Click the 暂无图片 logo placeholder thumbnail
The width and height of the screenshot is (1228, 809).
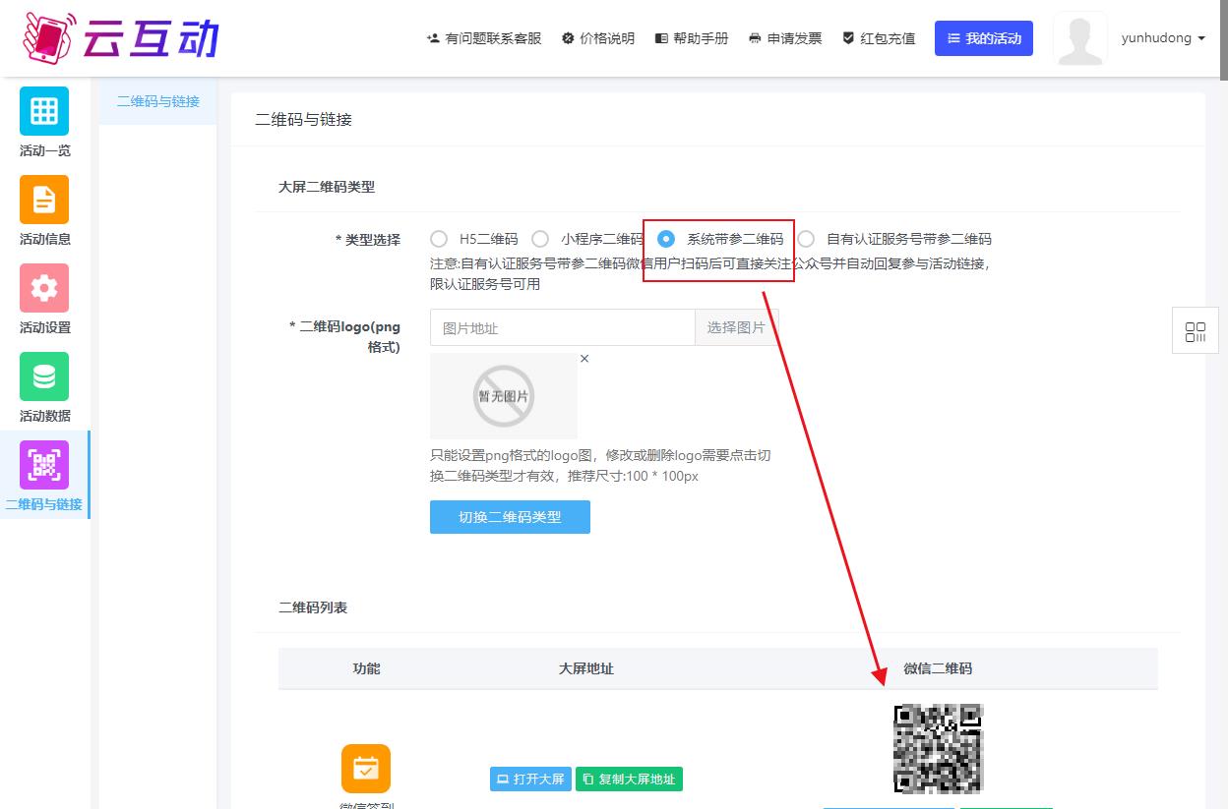point(504,396)
